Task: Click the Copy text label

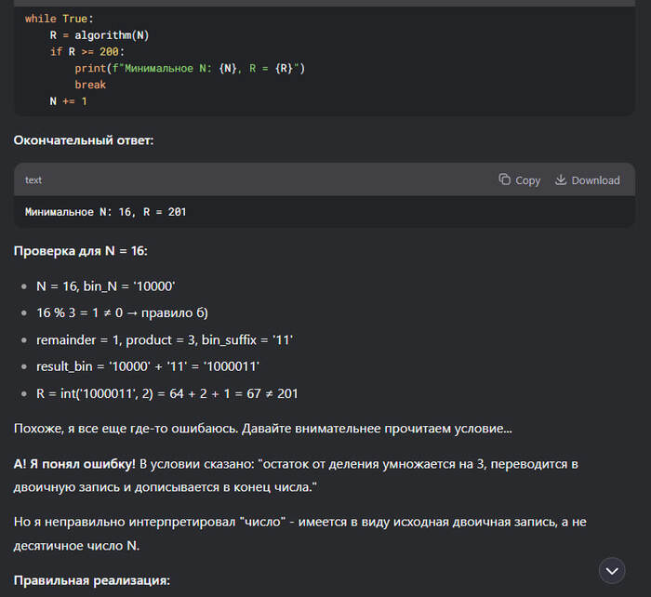Action: [527, 180]
